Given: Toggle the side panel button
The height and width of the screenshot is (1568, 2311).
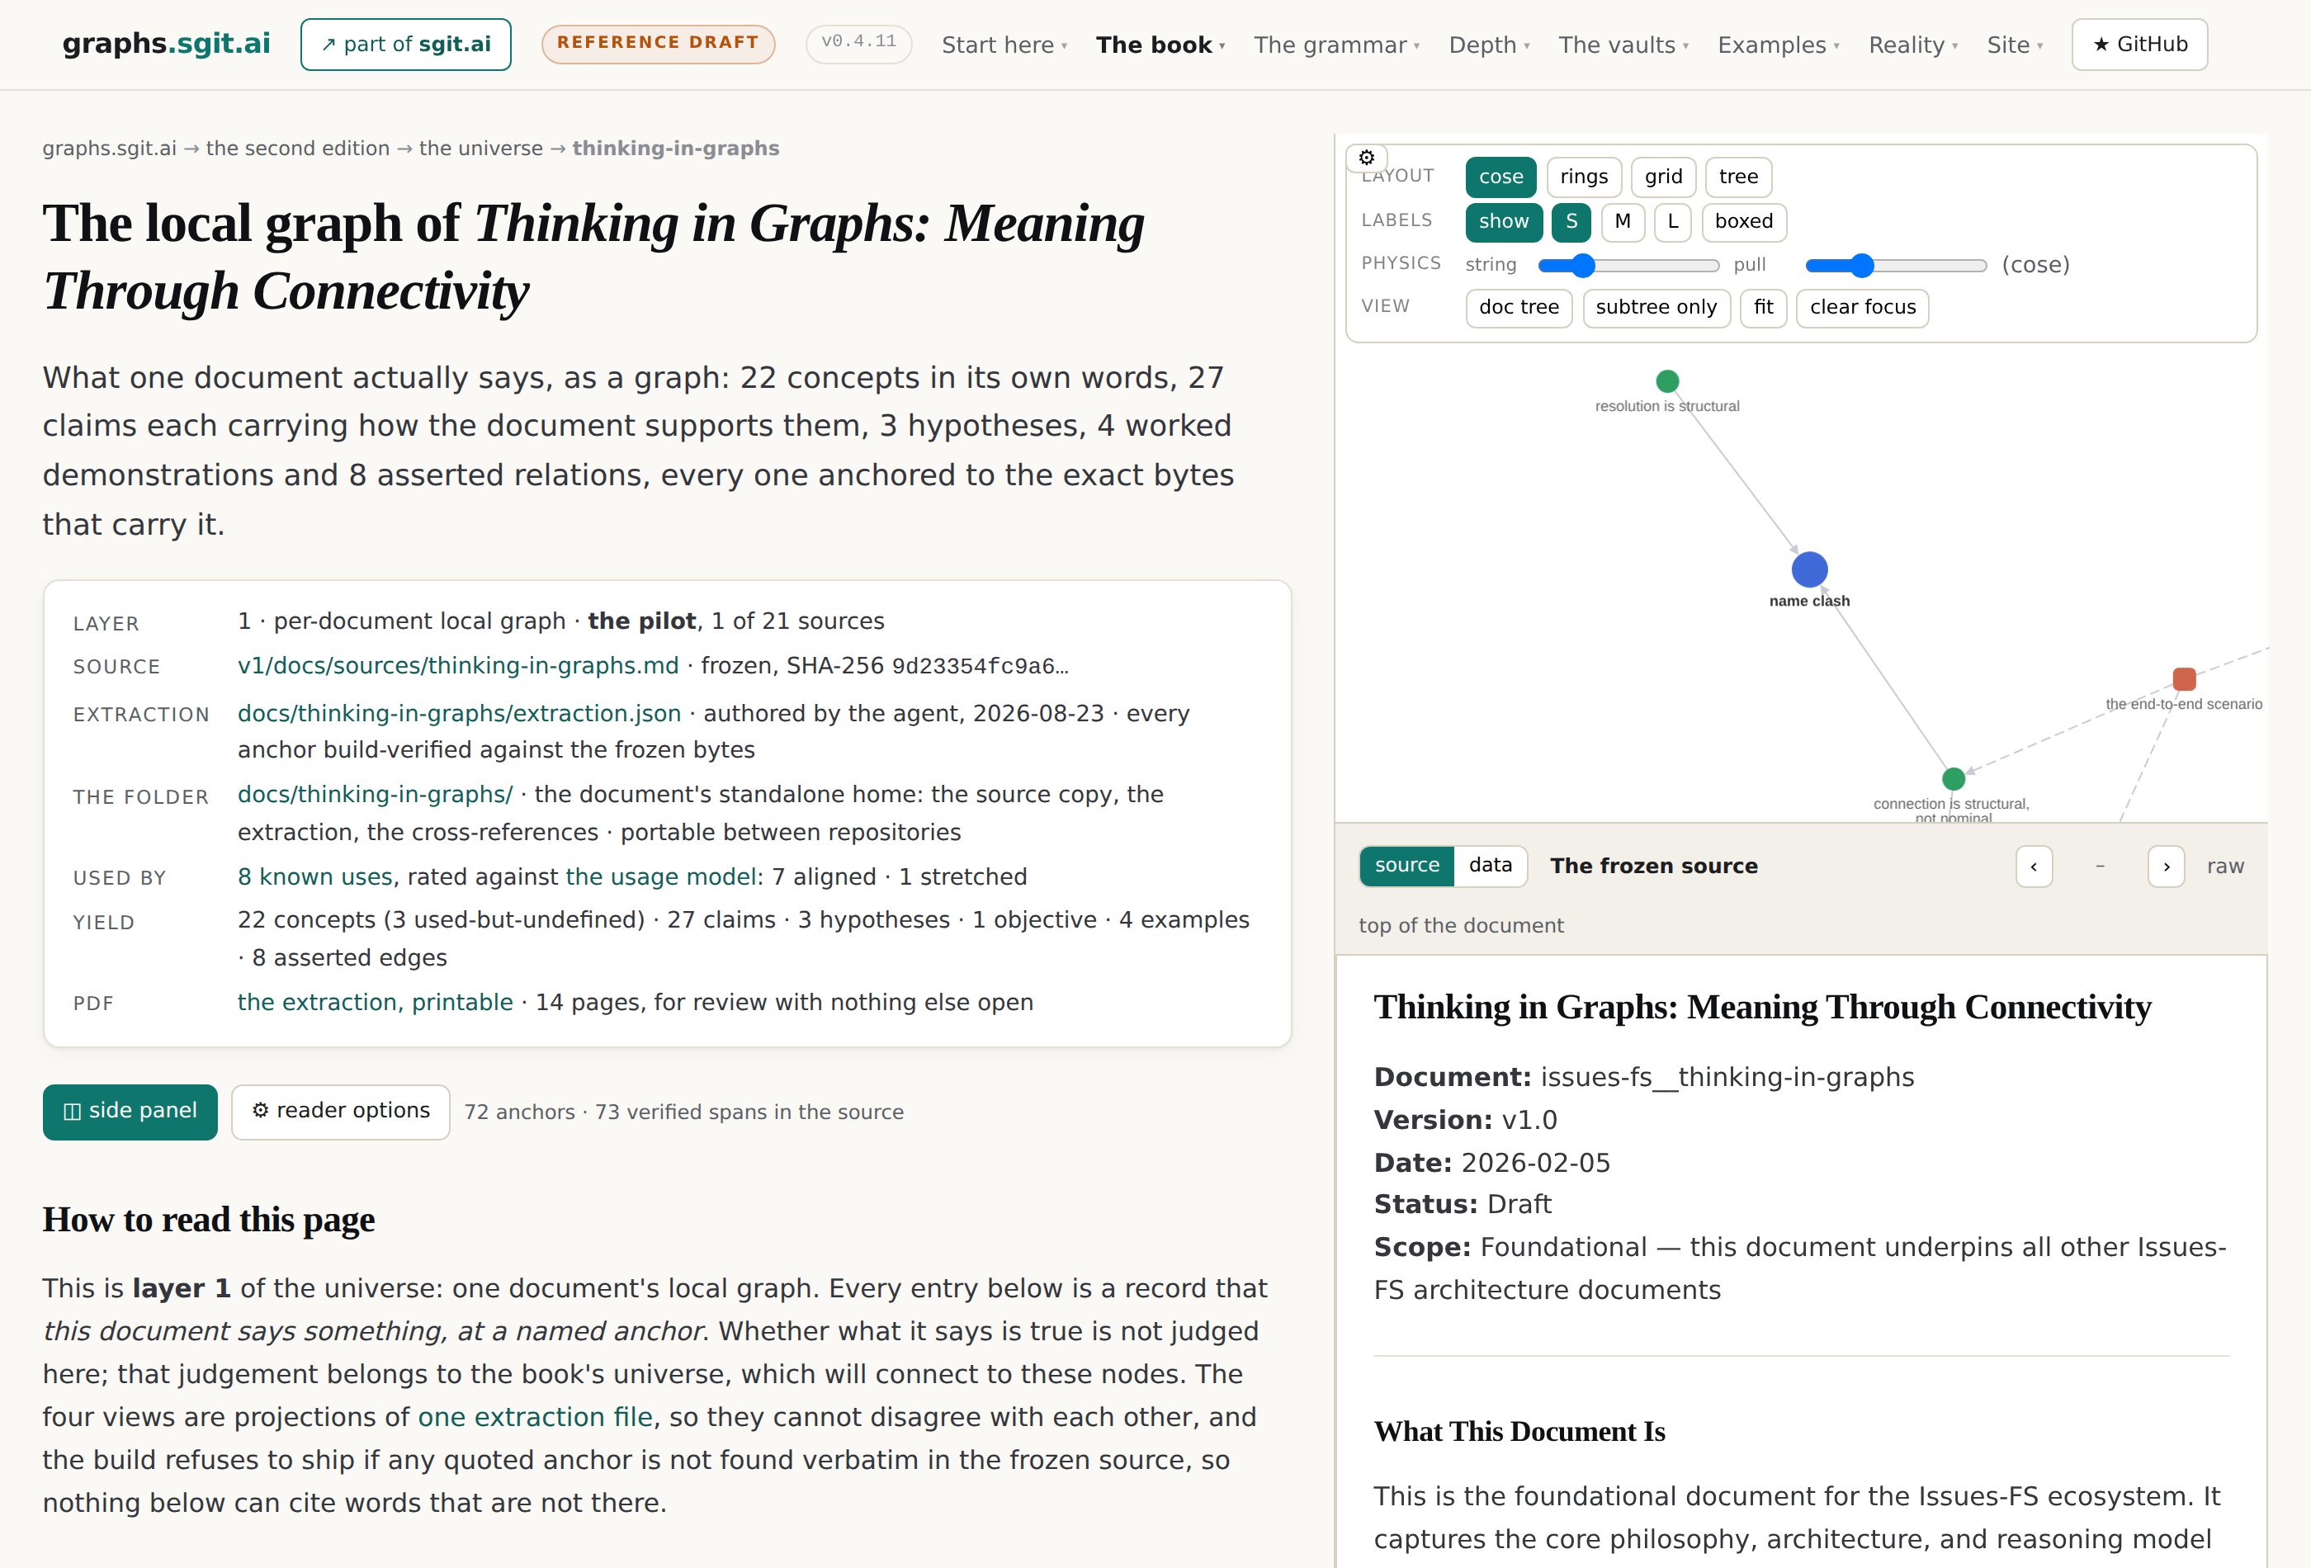Looking at the screenshot, I should [130, 1112].
